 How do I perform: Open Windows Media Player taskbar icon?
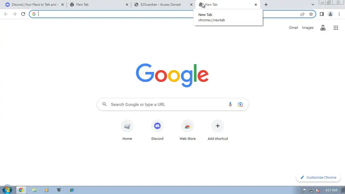(47, 190)
